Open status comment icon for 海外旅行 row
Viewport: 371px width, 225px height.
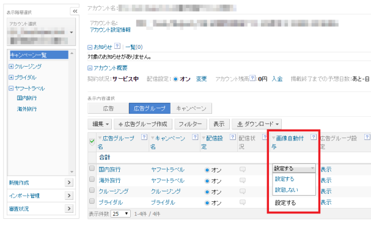pos(243,180)
